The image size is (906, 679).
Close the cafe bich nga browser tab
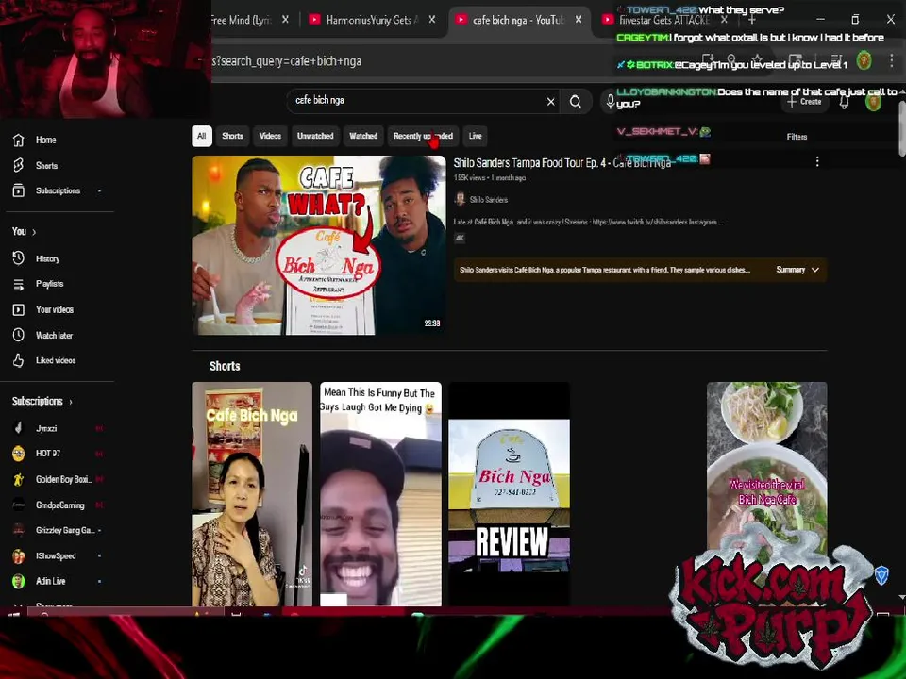(x=579, y=20)
